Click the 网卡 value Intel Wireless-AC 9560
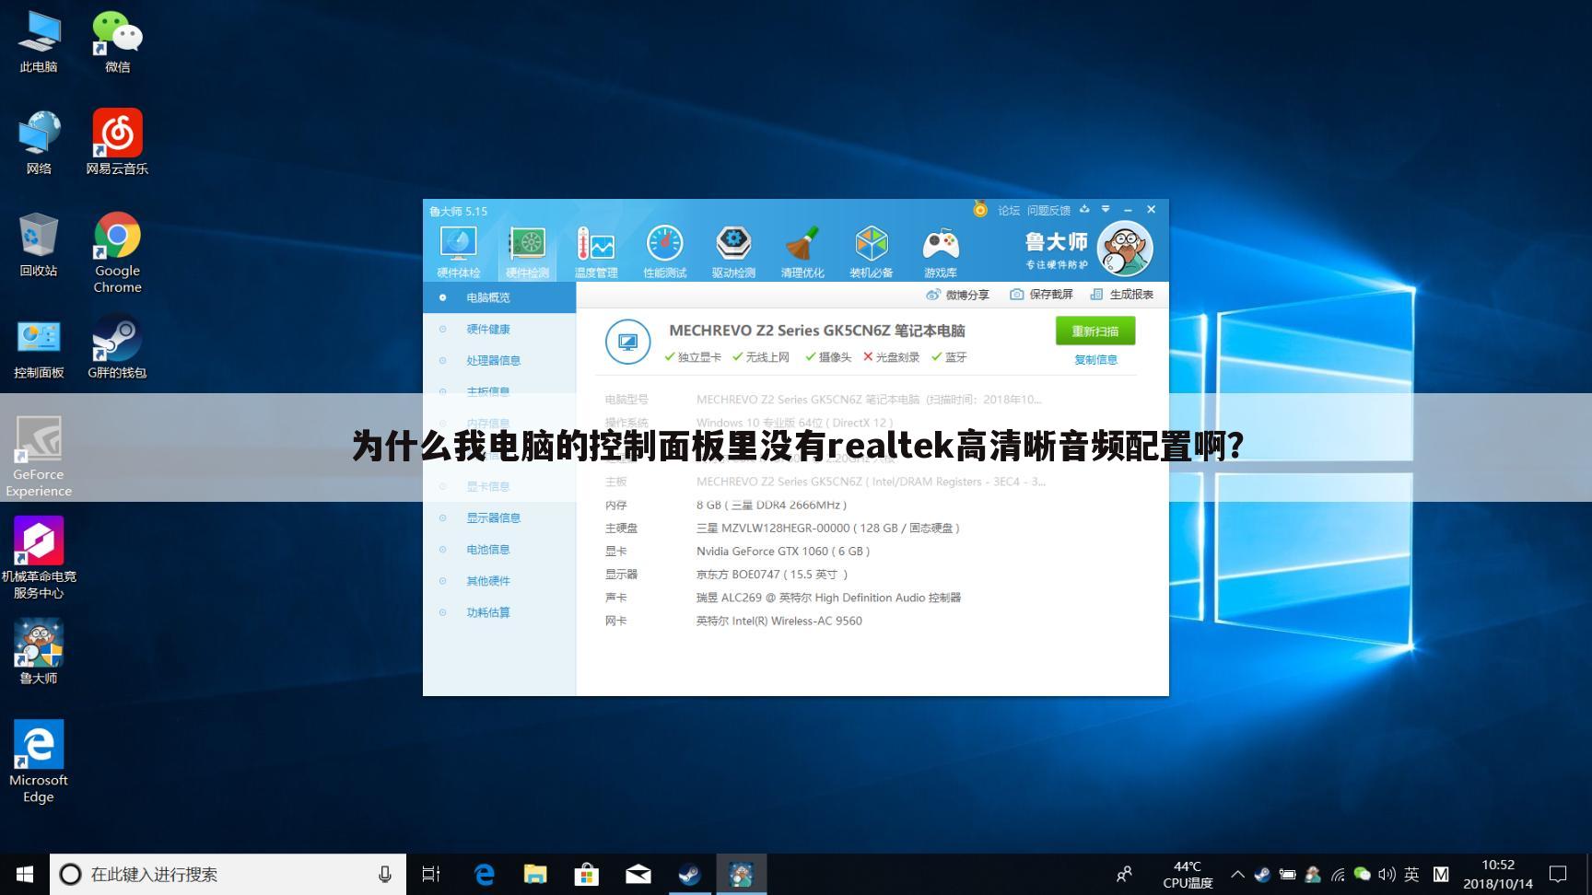This screenshot has width=1592, height=895. coord(779,621)
